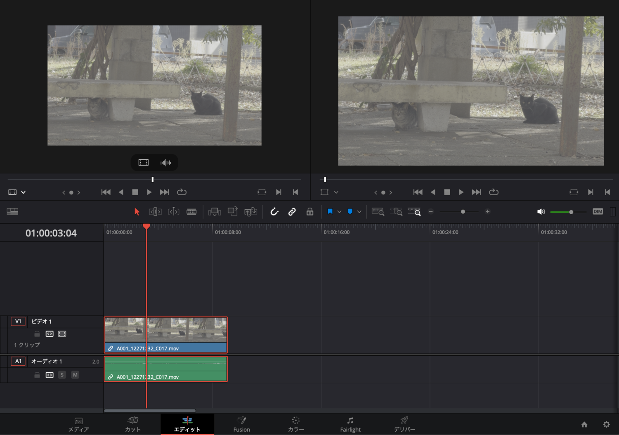This screenshot has height=435, width=619.
Task: Click transform overlay icon in timeline viewer
Action: pyautogui.click(x=324, y=192)
